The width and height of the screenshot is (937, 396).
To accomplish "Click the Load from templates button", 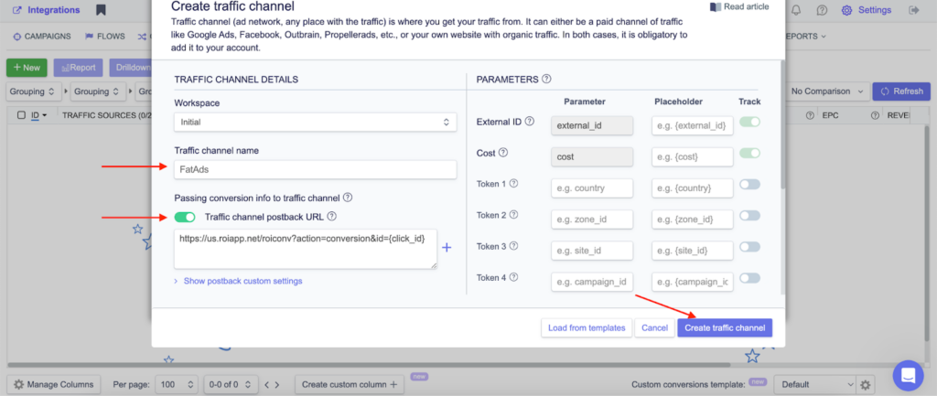I will 586,327.
